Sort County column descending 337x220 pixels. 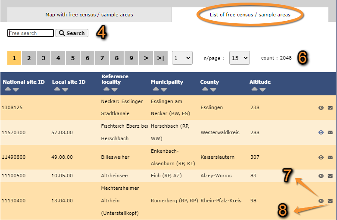pos(213,90)
